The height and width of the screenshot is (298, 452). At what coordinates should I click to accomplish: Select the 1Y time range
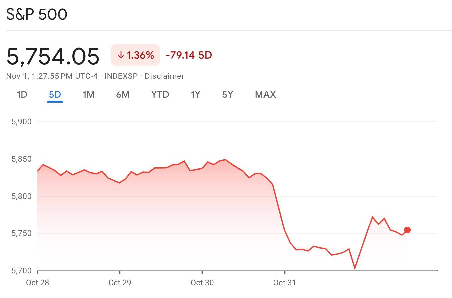(195, 95)
